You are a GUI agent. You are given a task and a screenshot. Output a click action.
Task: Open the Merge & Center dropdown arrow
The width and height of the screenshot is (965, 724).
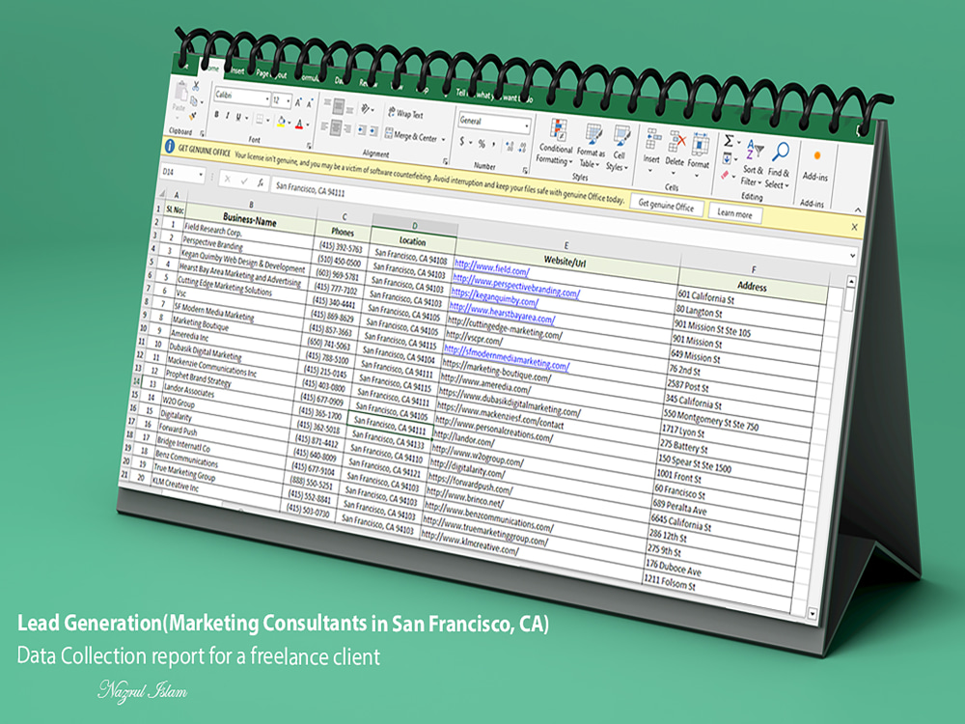tap(443, 139)
